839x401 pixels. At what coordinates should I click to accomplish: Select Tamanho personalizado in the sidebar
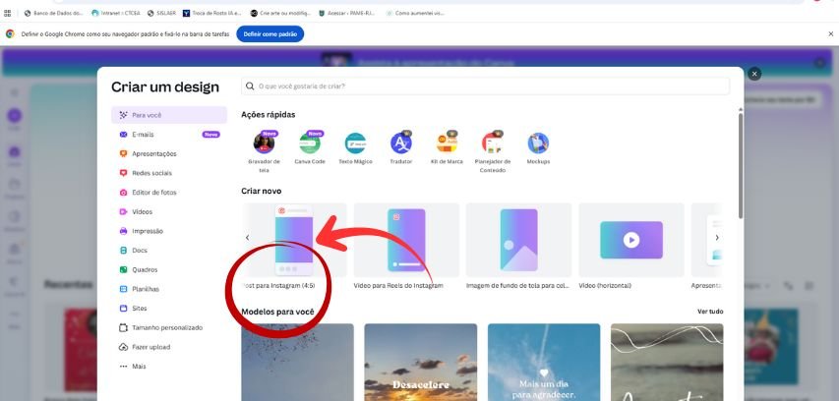click(x=166, y=327)
